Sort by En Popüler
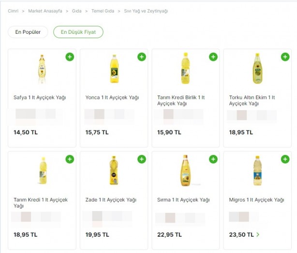This screenshot has width=297, height=253. pos(28,32)
